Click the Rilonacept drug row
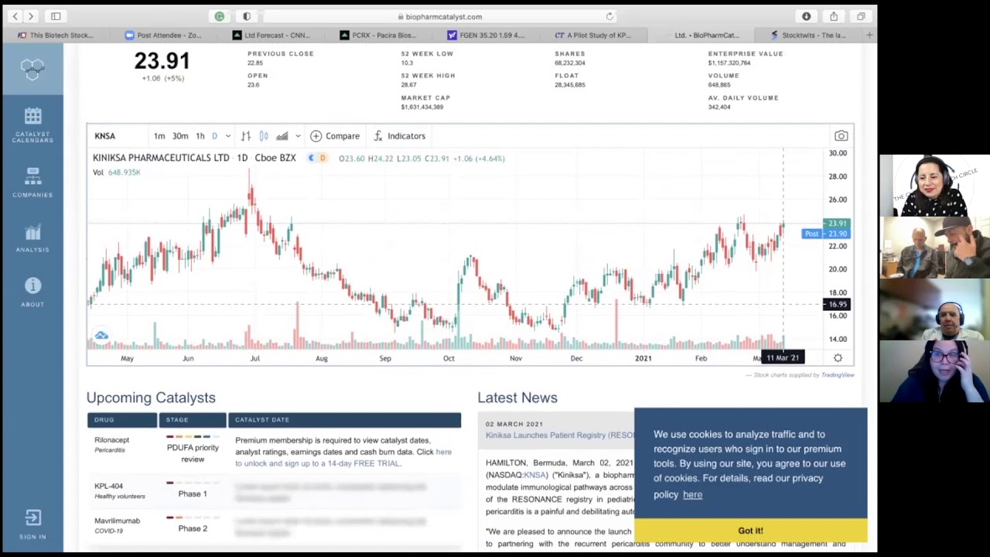 pos(274,452)
